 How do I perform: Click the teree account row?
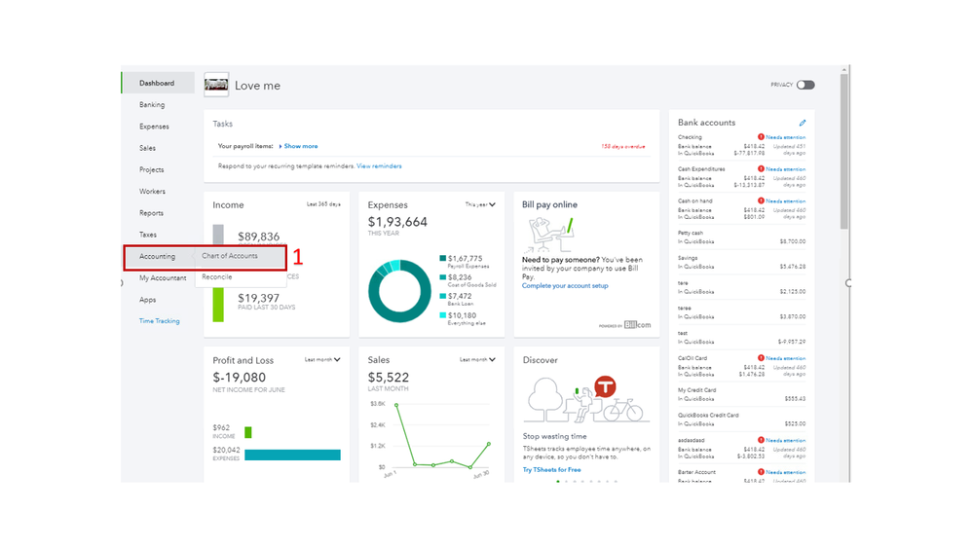(x=741, y=312)
